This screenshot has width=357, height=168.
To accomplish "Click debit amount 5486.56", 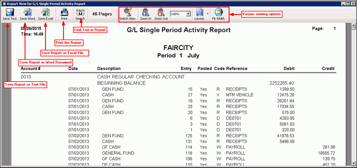I will click(287, 141).
